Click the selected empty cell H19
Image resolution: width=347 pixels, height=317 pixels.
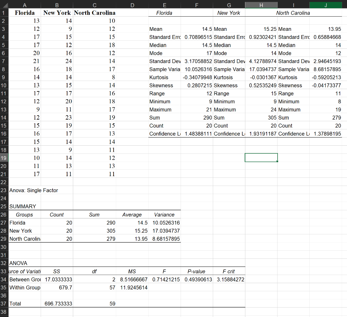261,157
